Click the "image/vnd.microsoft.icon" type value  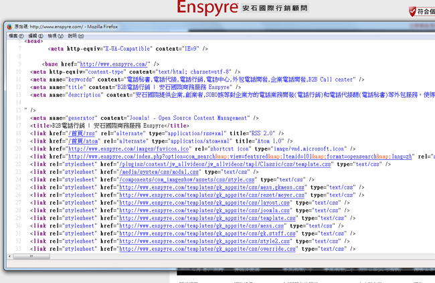309,149
